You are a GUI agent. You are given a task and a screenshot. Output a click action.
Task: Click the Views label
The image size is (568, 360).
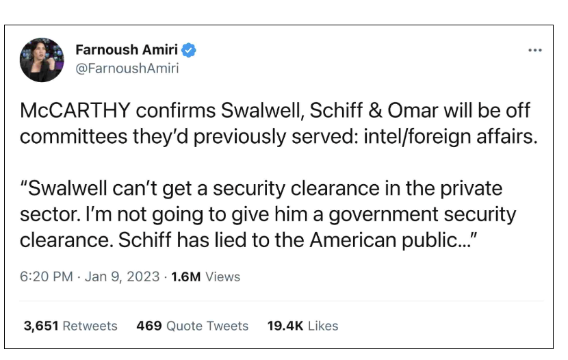(x=223, y=277)
